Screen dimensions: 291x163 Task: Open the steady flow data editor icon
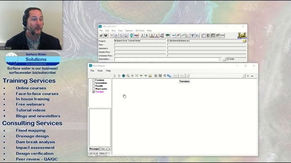pos(116,35)
